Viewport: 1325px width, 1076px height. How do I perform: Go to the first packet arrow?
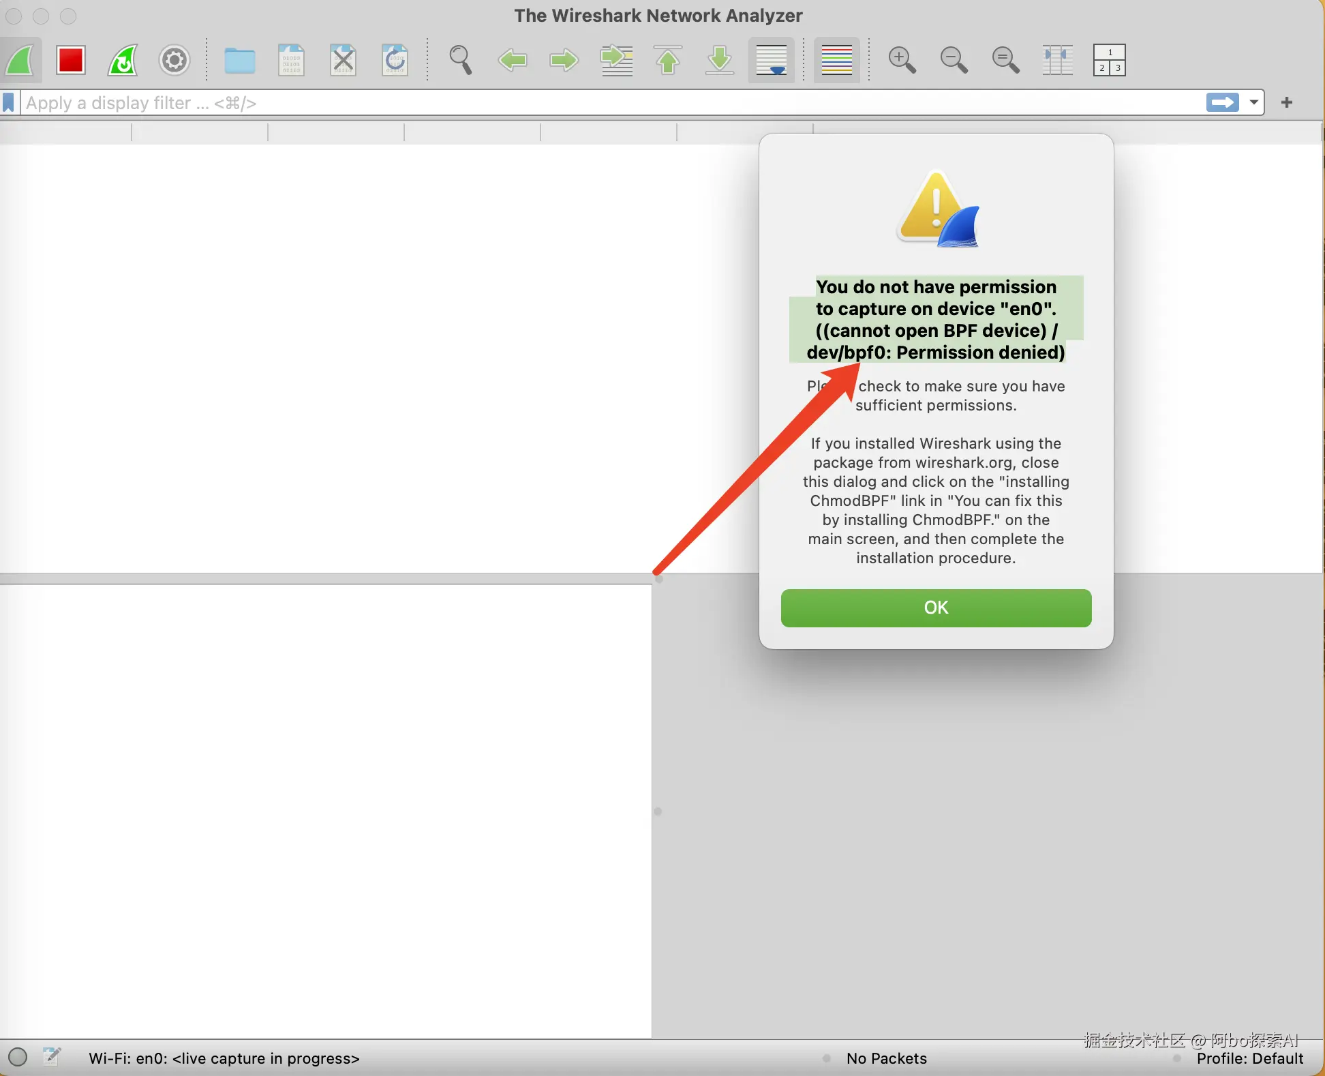coord(668,61)
